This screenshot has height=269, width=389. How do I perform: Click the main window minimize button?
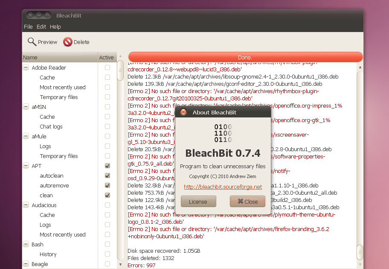39,15
